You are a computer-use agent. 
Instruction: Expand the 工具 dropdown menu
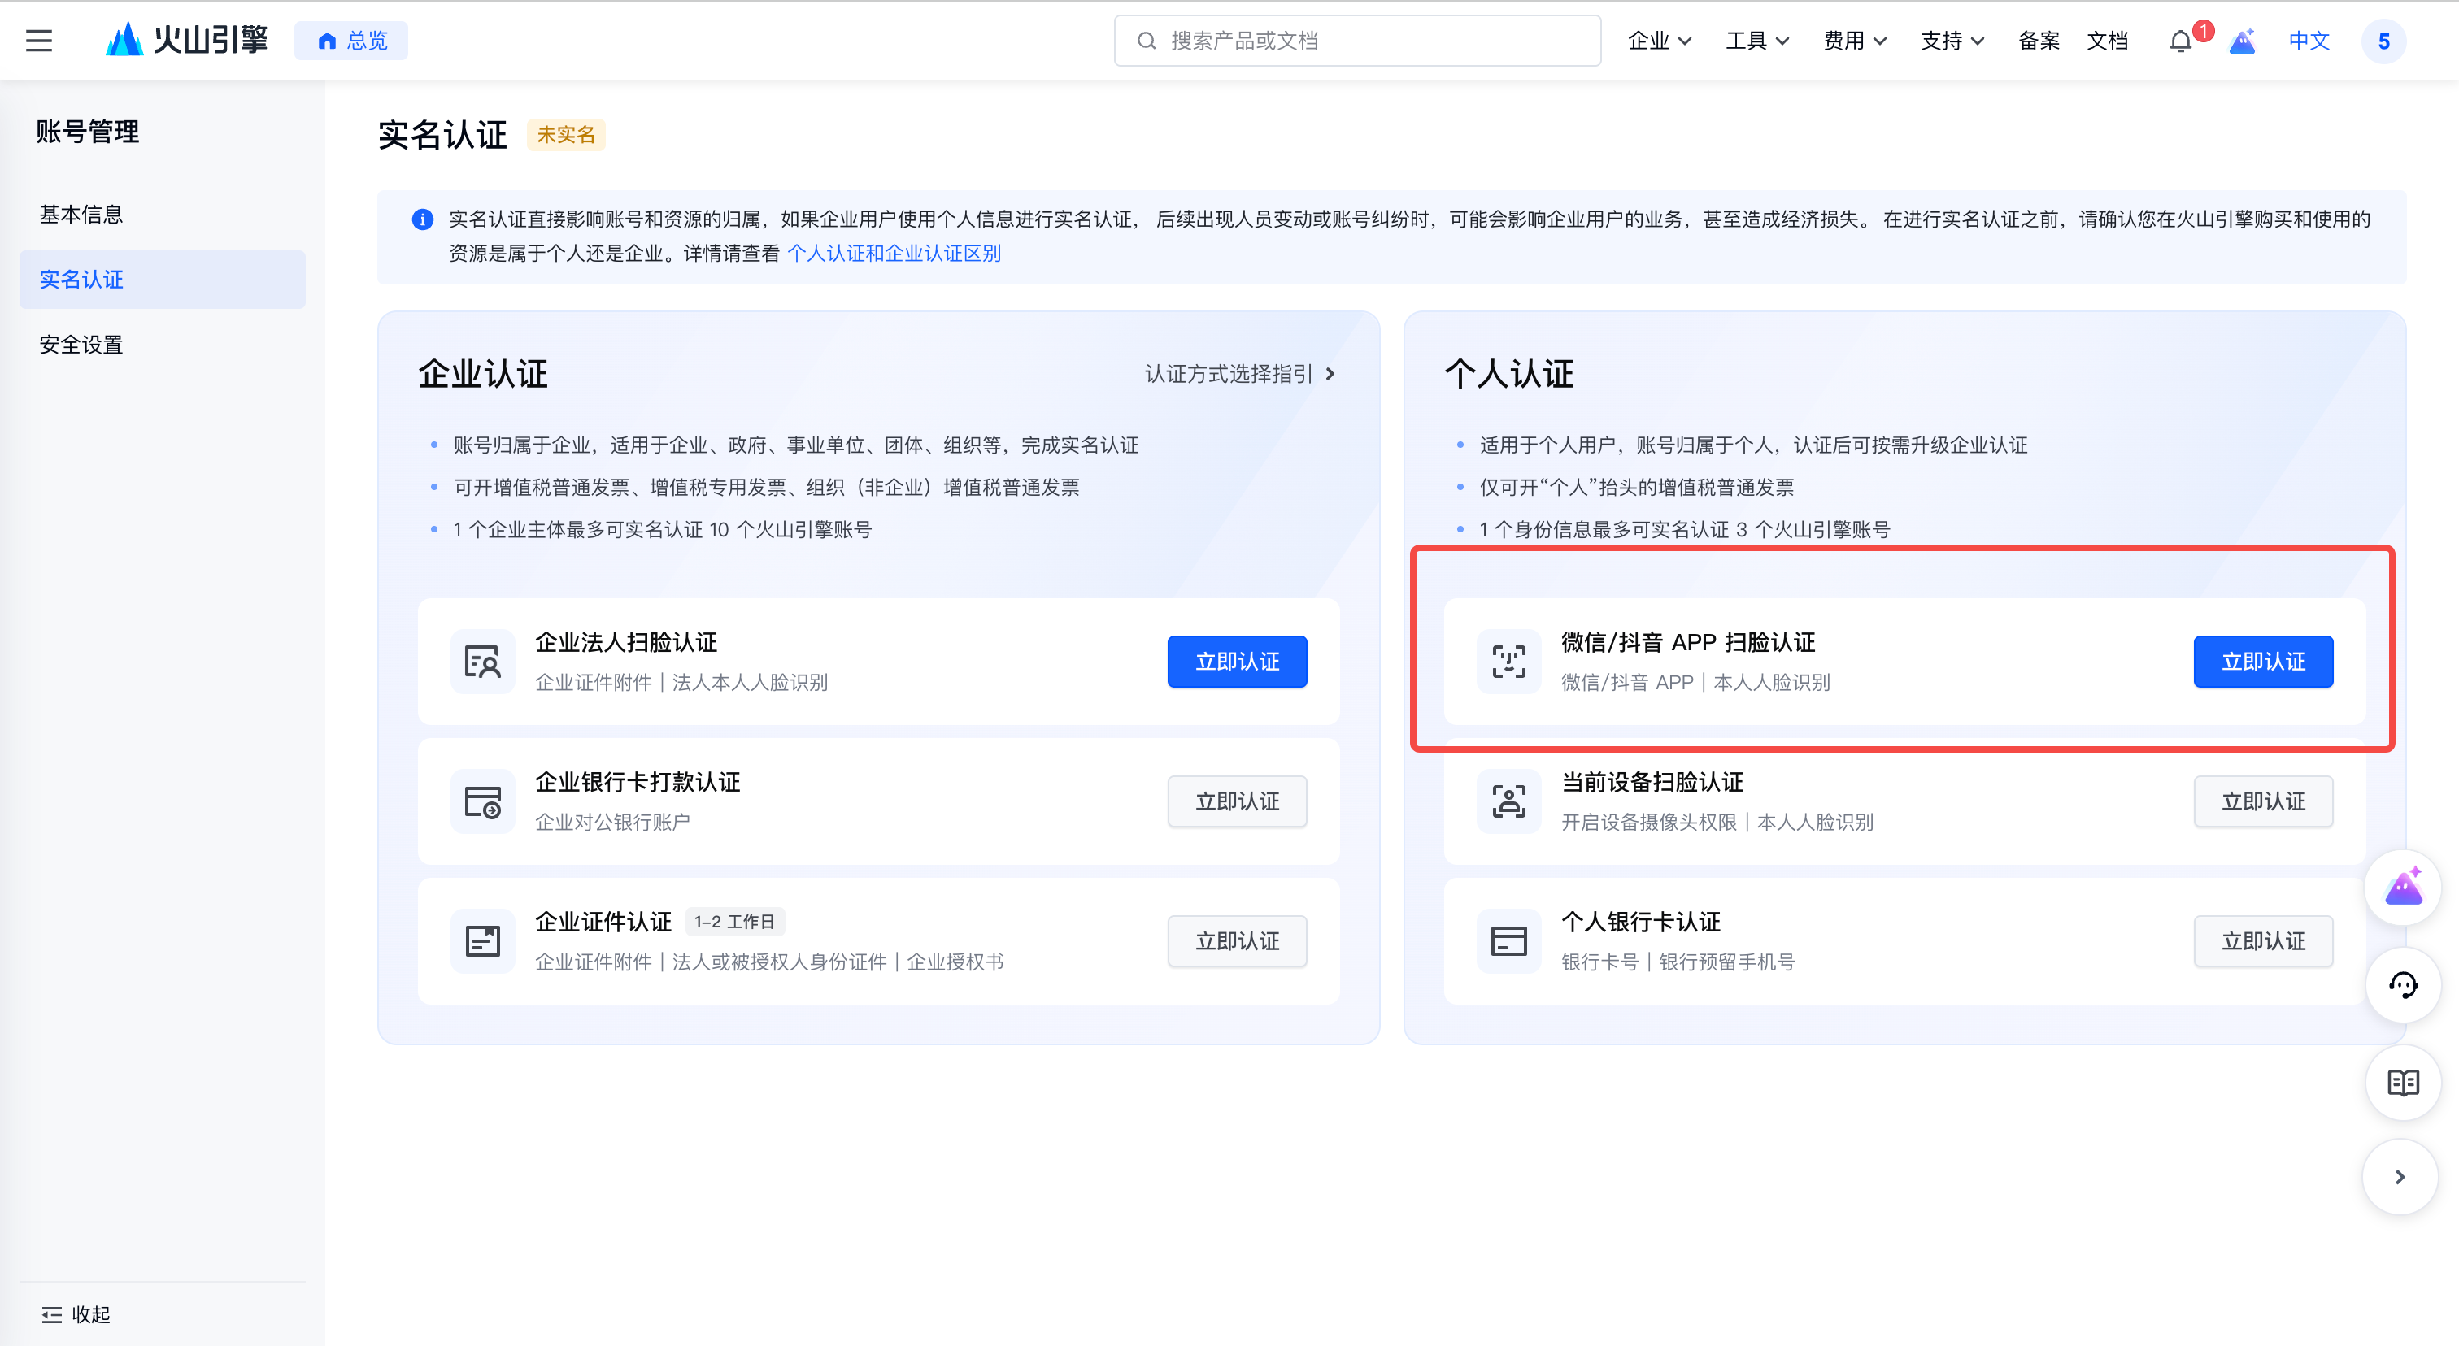point(1757,40)
